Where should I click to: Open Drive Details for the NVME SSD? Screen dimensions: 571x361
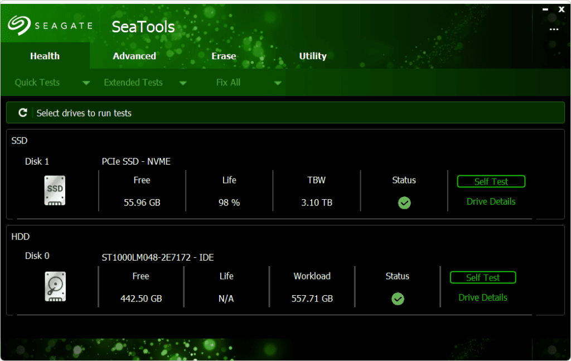pos(491,201)
